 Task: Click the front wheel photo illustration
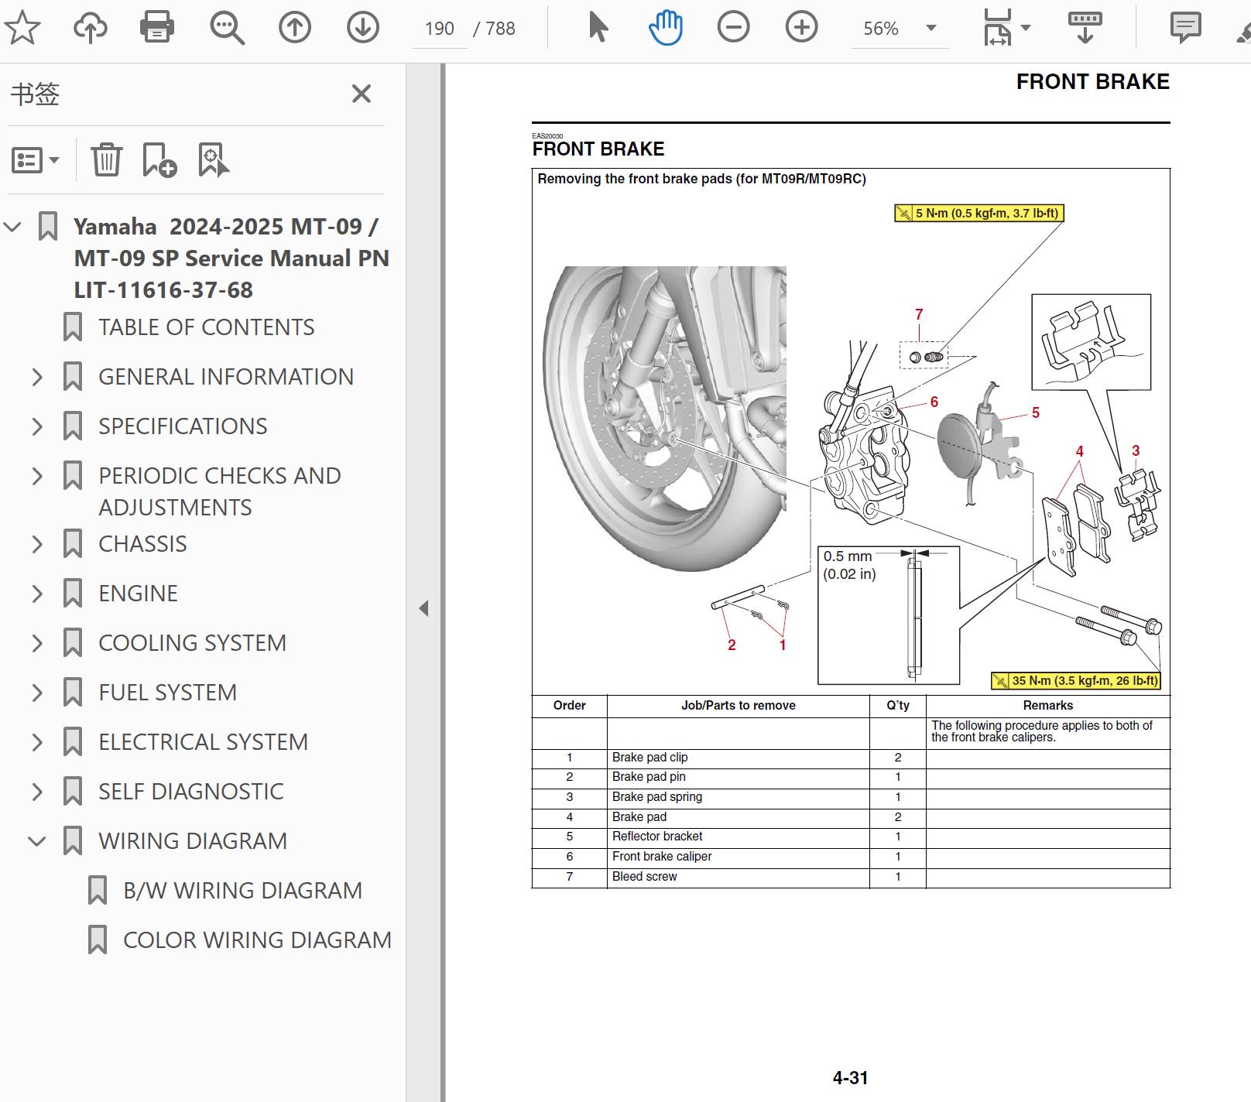[665, 419]
